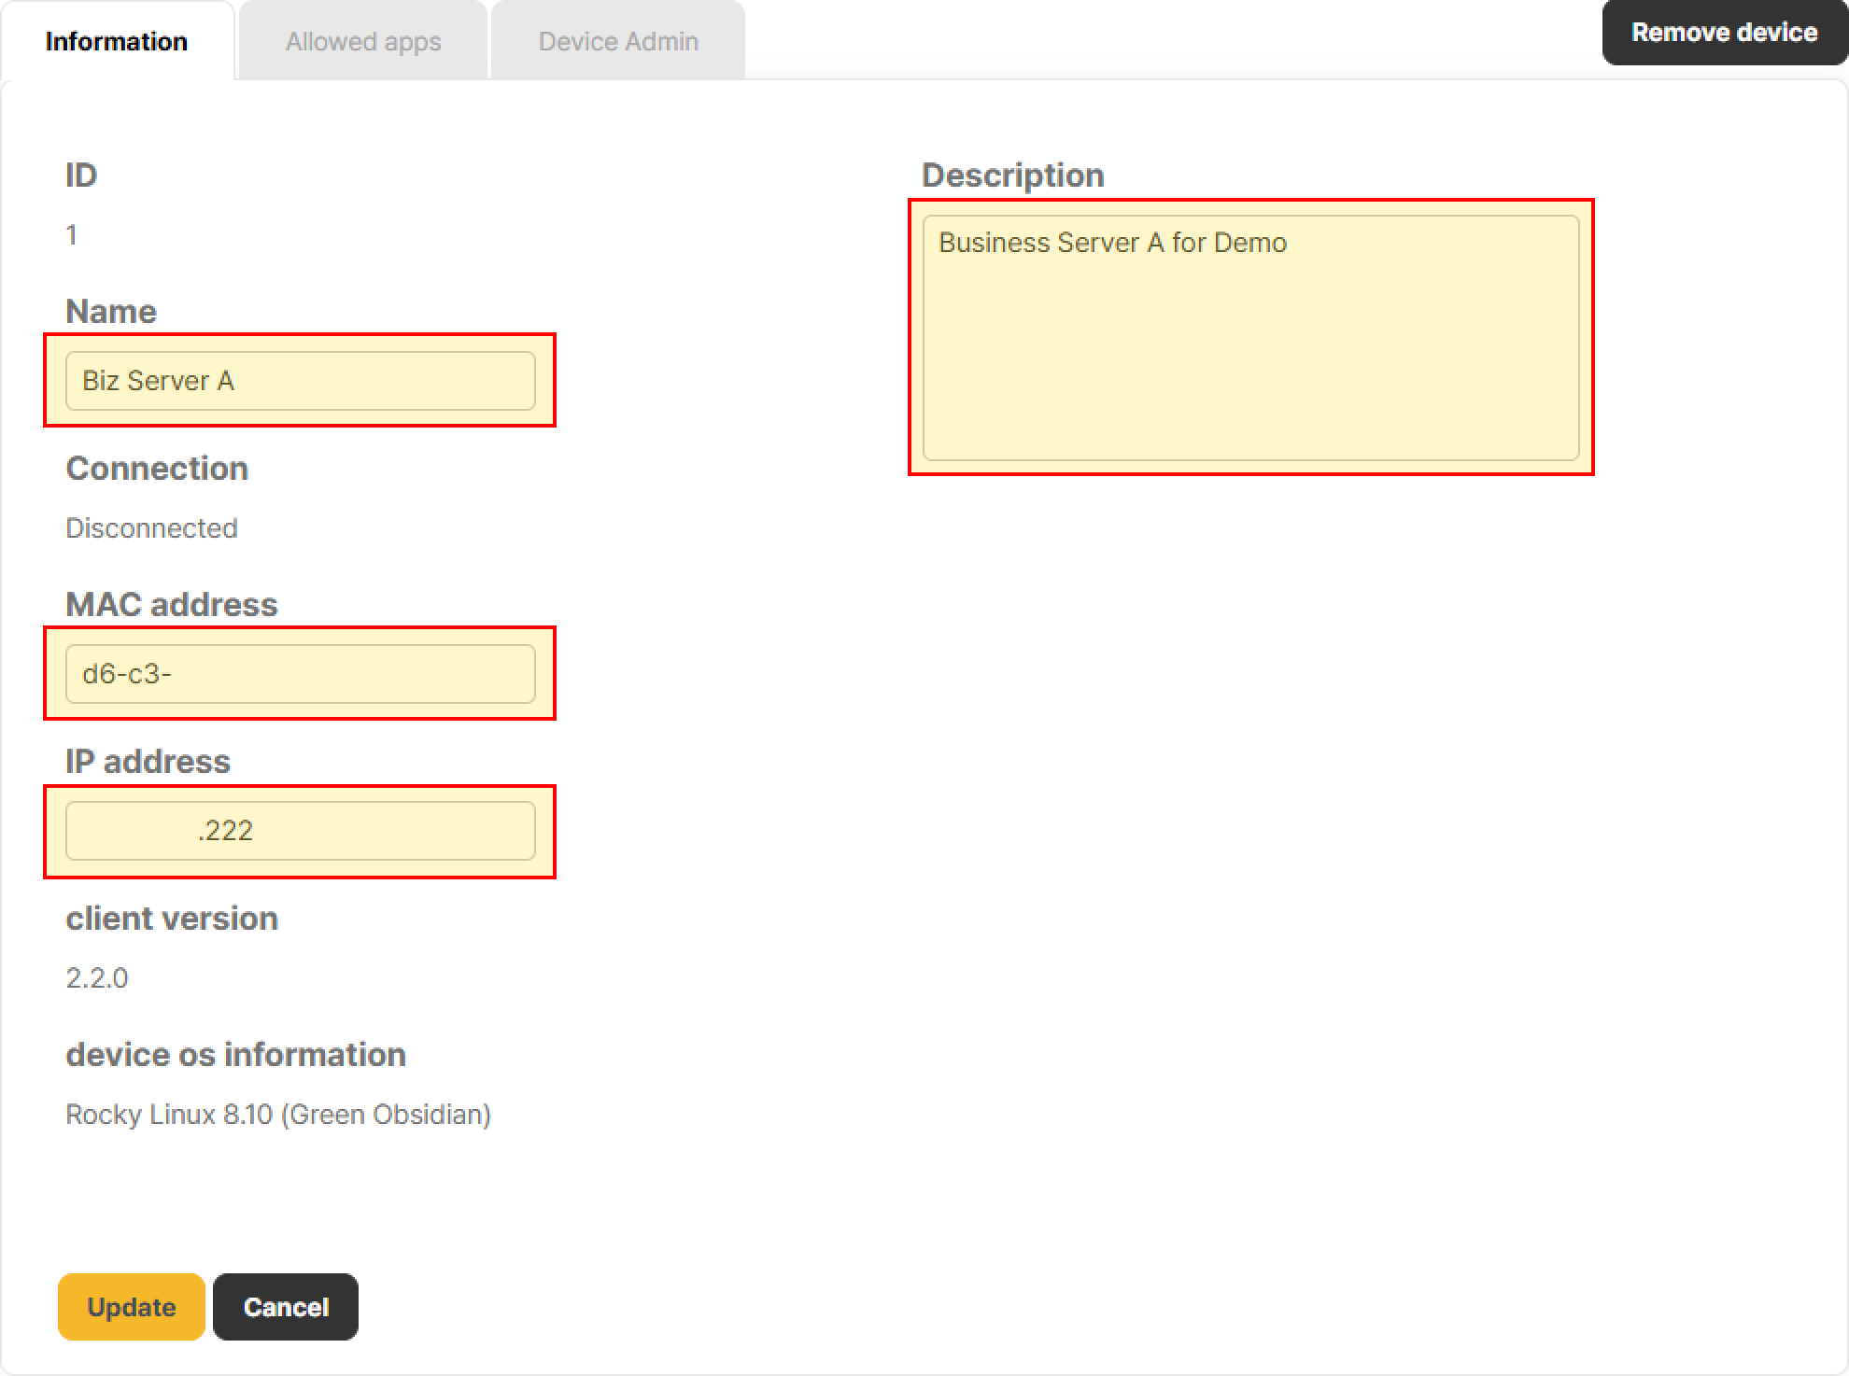Click the Name field with Biz Server A
The image size is (1849, 1376).
click(x=300, y=381)
